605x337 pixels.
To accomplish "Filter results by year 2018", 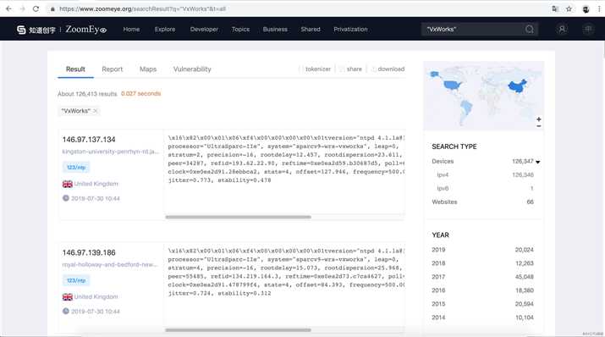I will (438, 263).
